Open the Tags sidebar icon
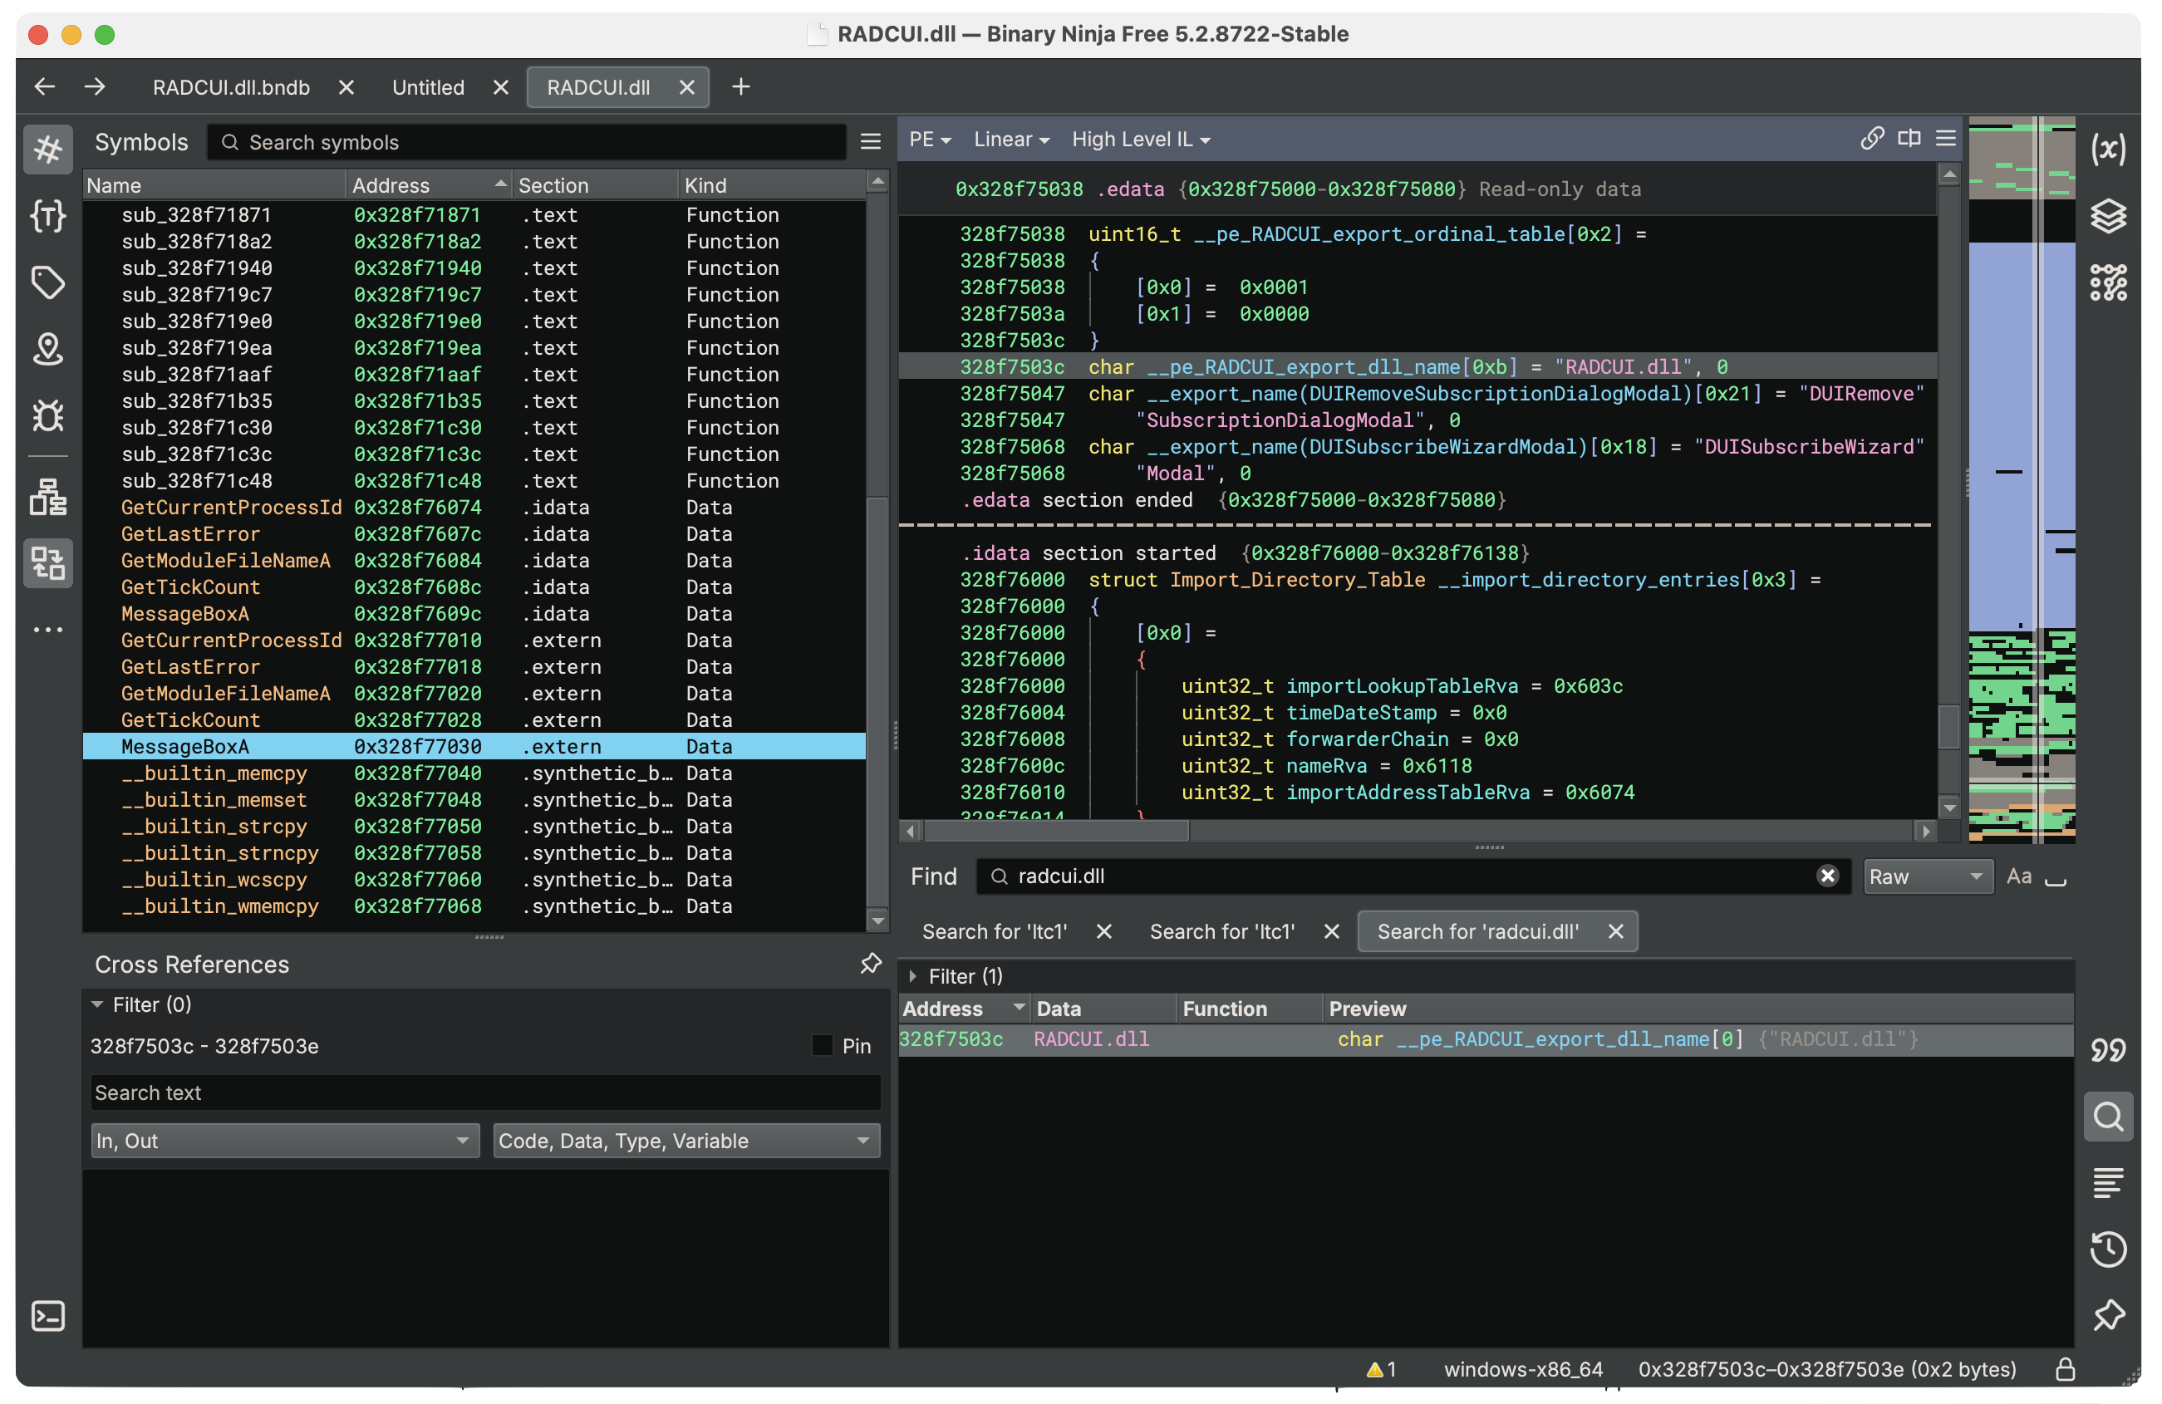Viewport: 2162px width, 1404px height. point(47,282)
